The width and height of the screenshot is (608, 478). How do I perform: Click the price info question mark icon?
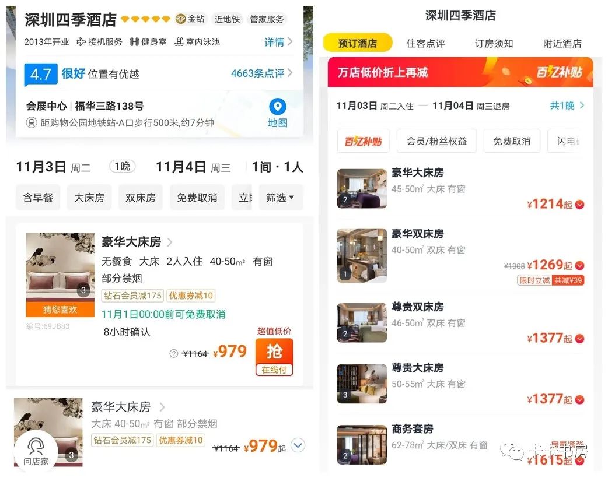[174, 353]
